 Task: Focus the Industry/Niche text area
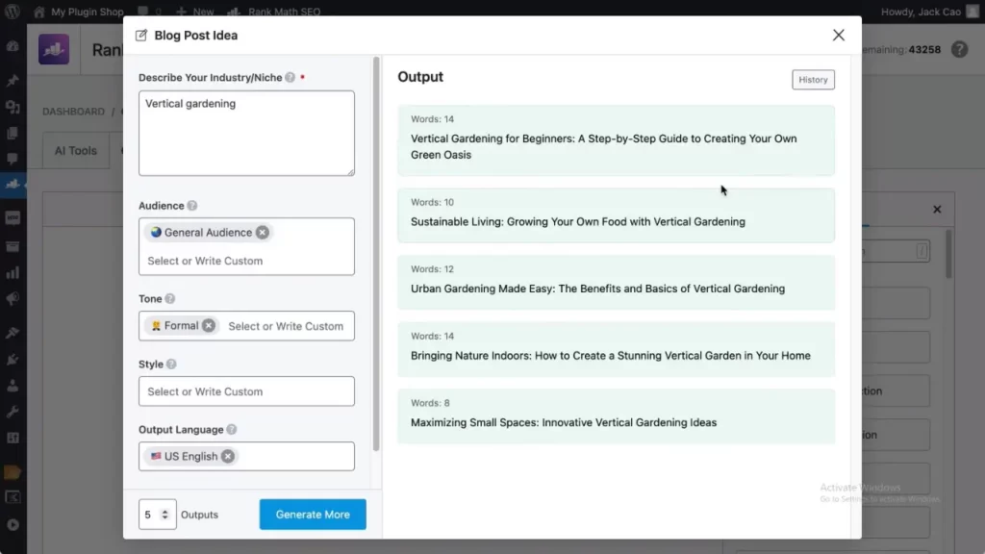click(246, 133)
